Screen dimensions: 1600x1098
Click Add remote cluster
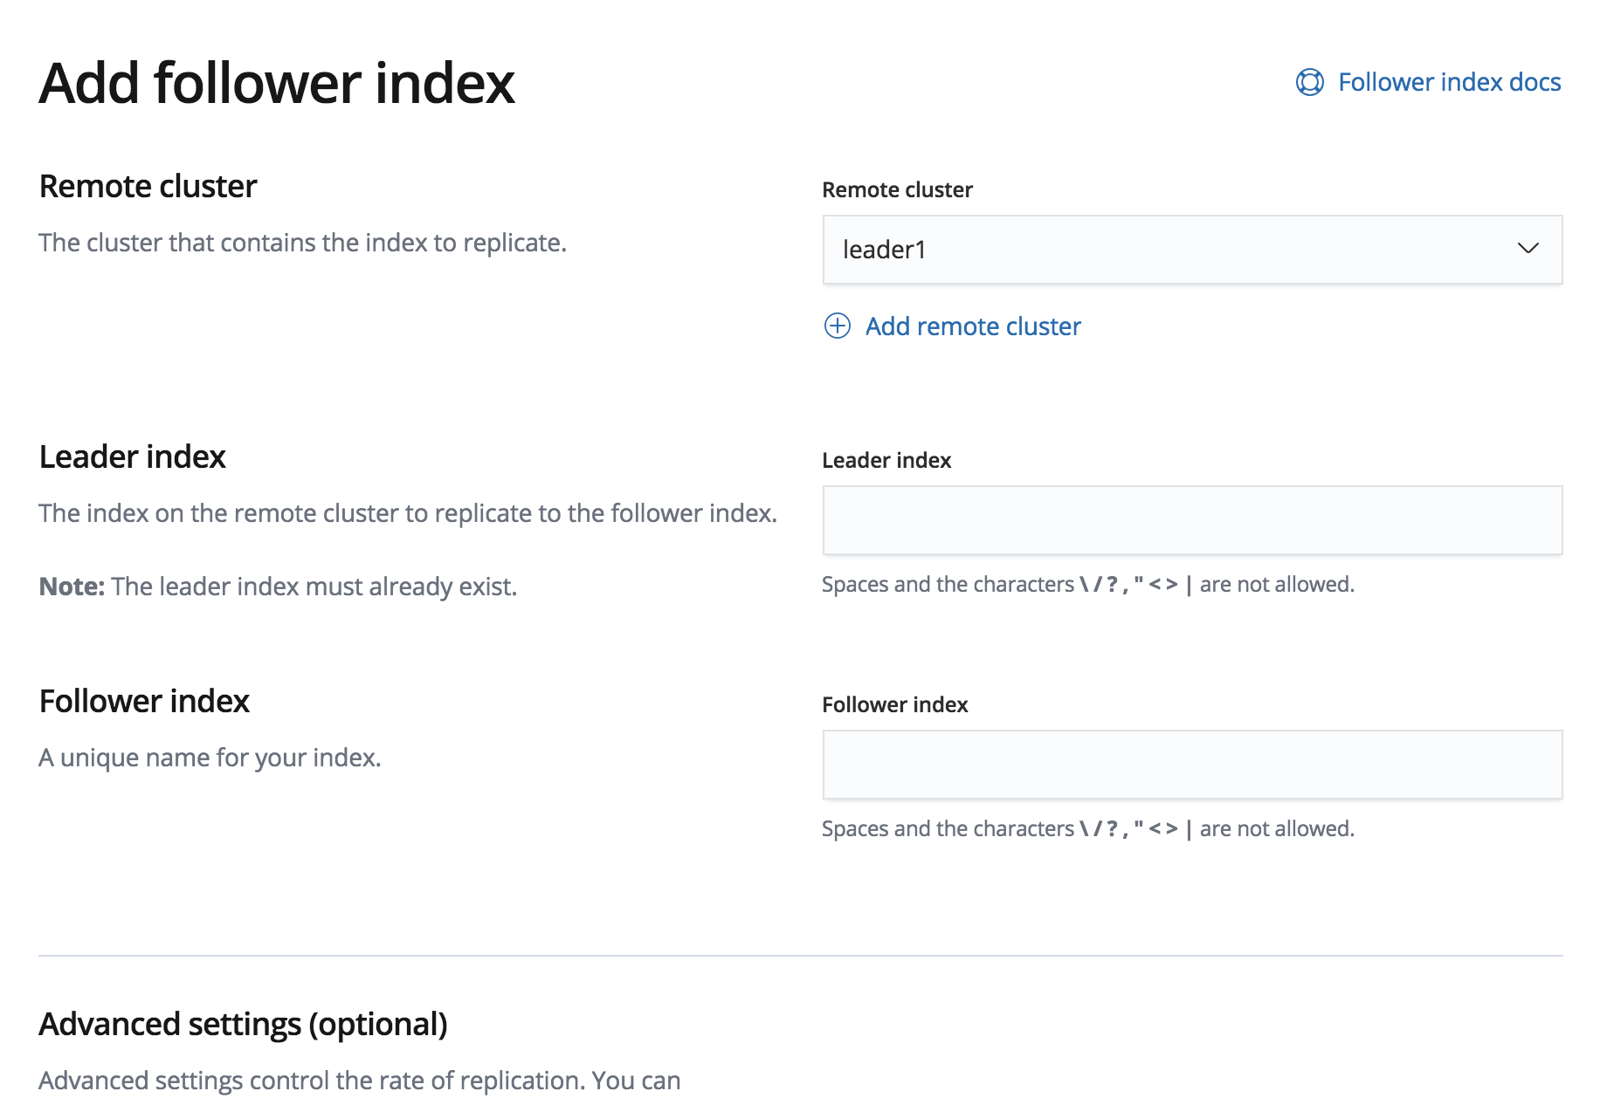click(972, 326)
